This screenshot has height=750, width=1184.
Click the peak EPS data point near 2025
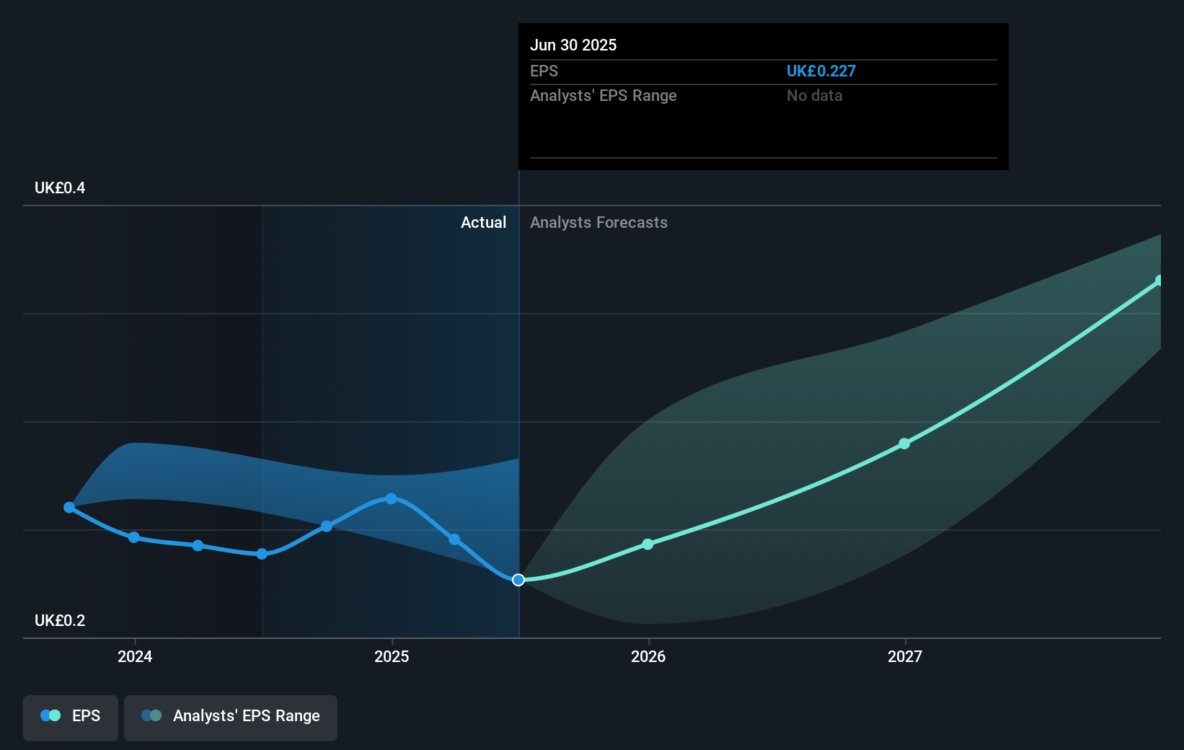point(390,499)
